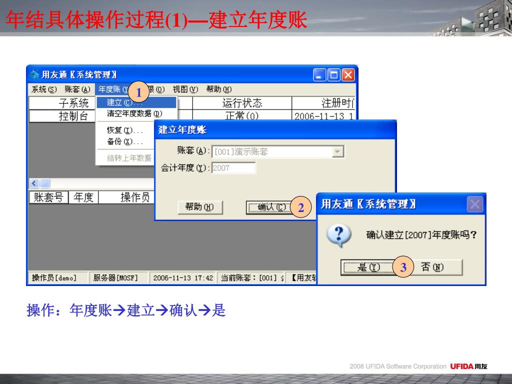Open the 帮助(H) menu in menu bar
Image resolution: width=512 pixels, height=384 pixels.
coord(219,89)
